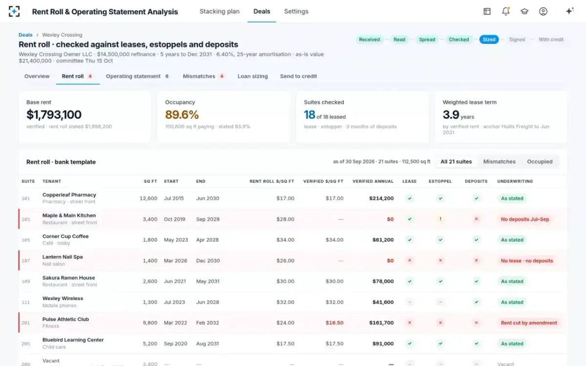586x366 pixels.
Task: Click deposits check icon for Wexley Wireless
Action: tap(476, 302)
